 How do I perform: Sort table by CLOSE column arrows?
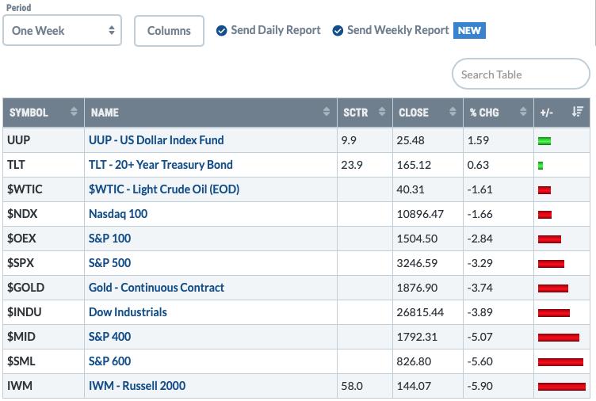[x=453, y=112]
